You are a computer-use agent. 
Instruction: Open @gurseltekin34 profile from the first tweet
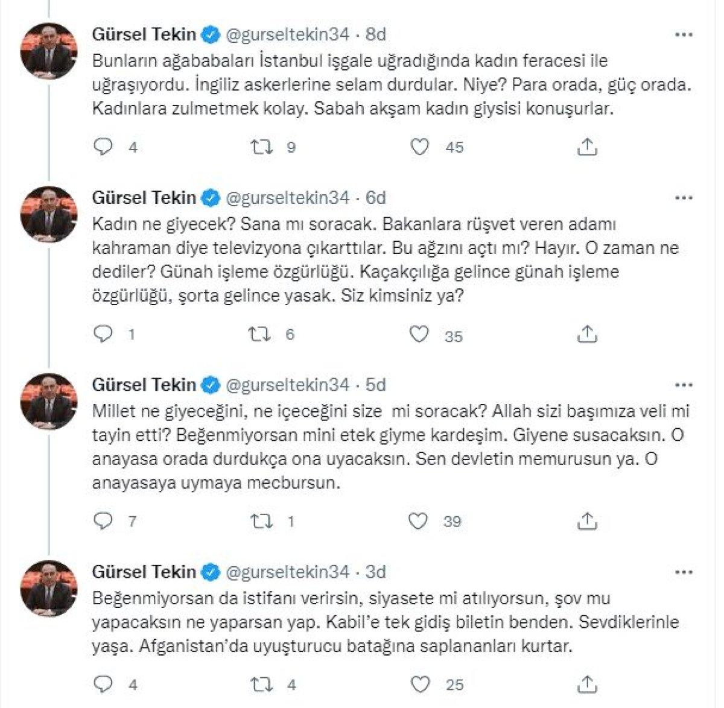289,34
